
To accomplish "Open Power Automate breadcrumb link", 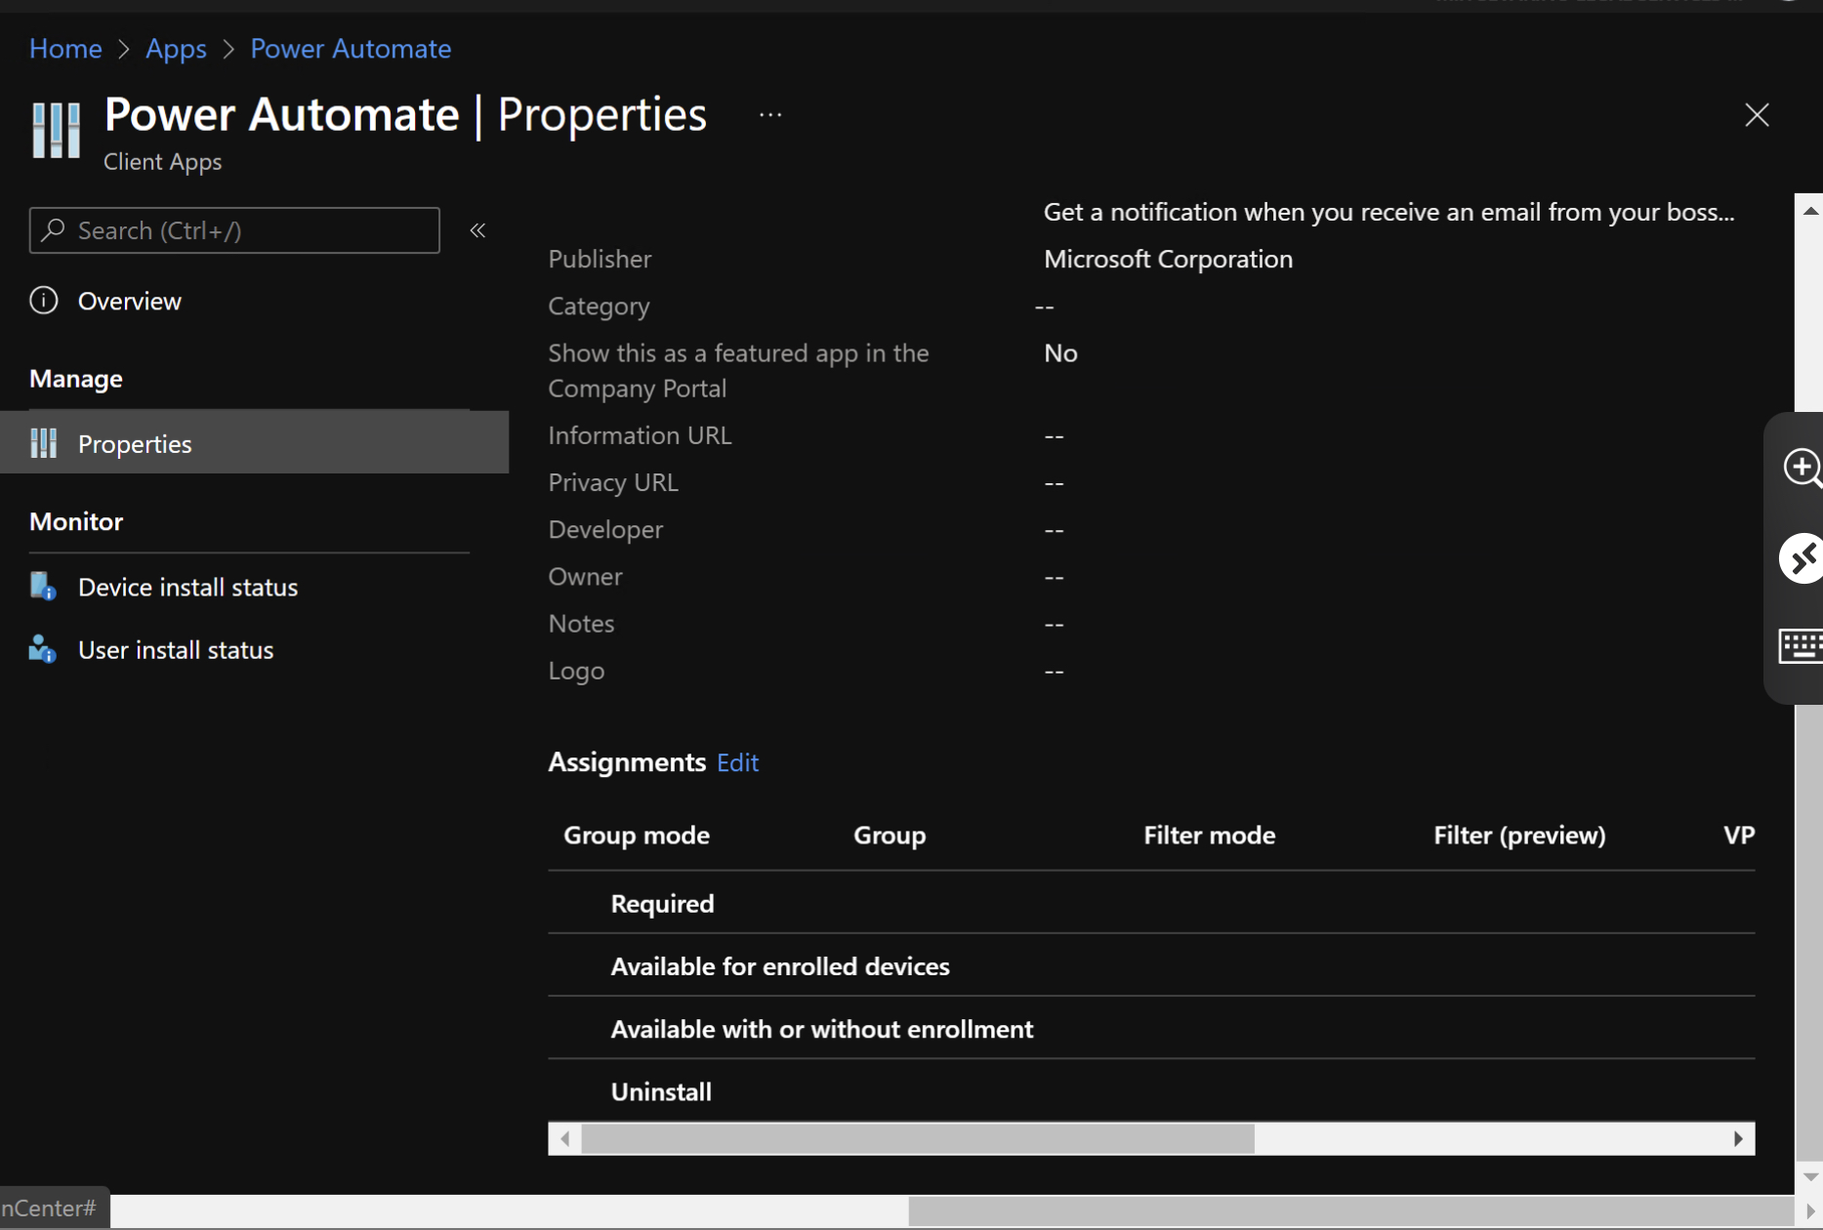I will (x=351, y=49).
